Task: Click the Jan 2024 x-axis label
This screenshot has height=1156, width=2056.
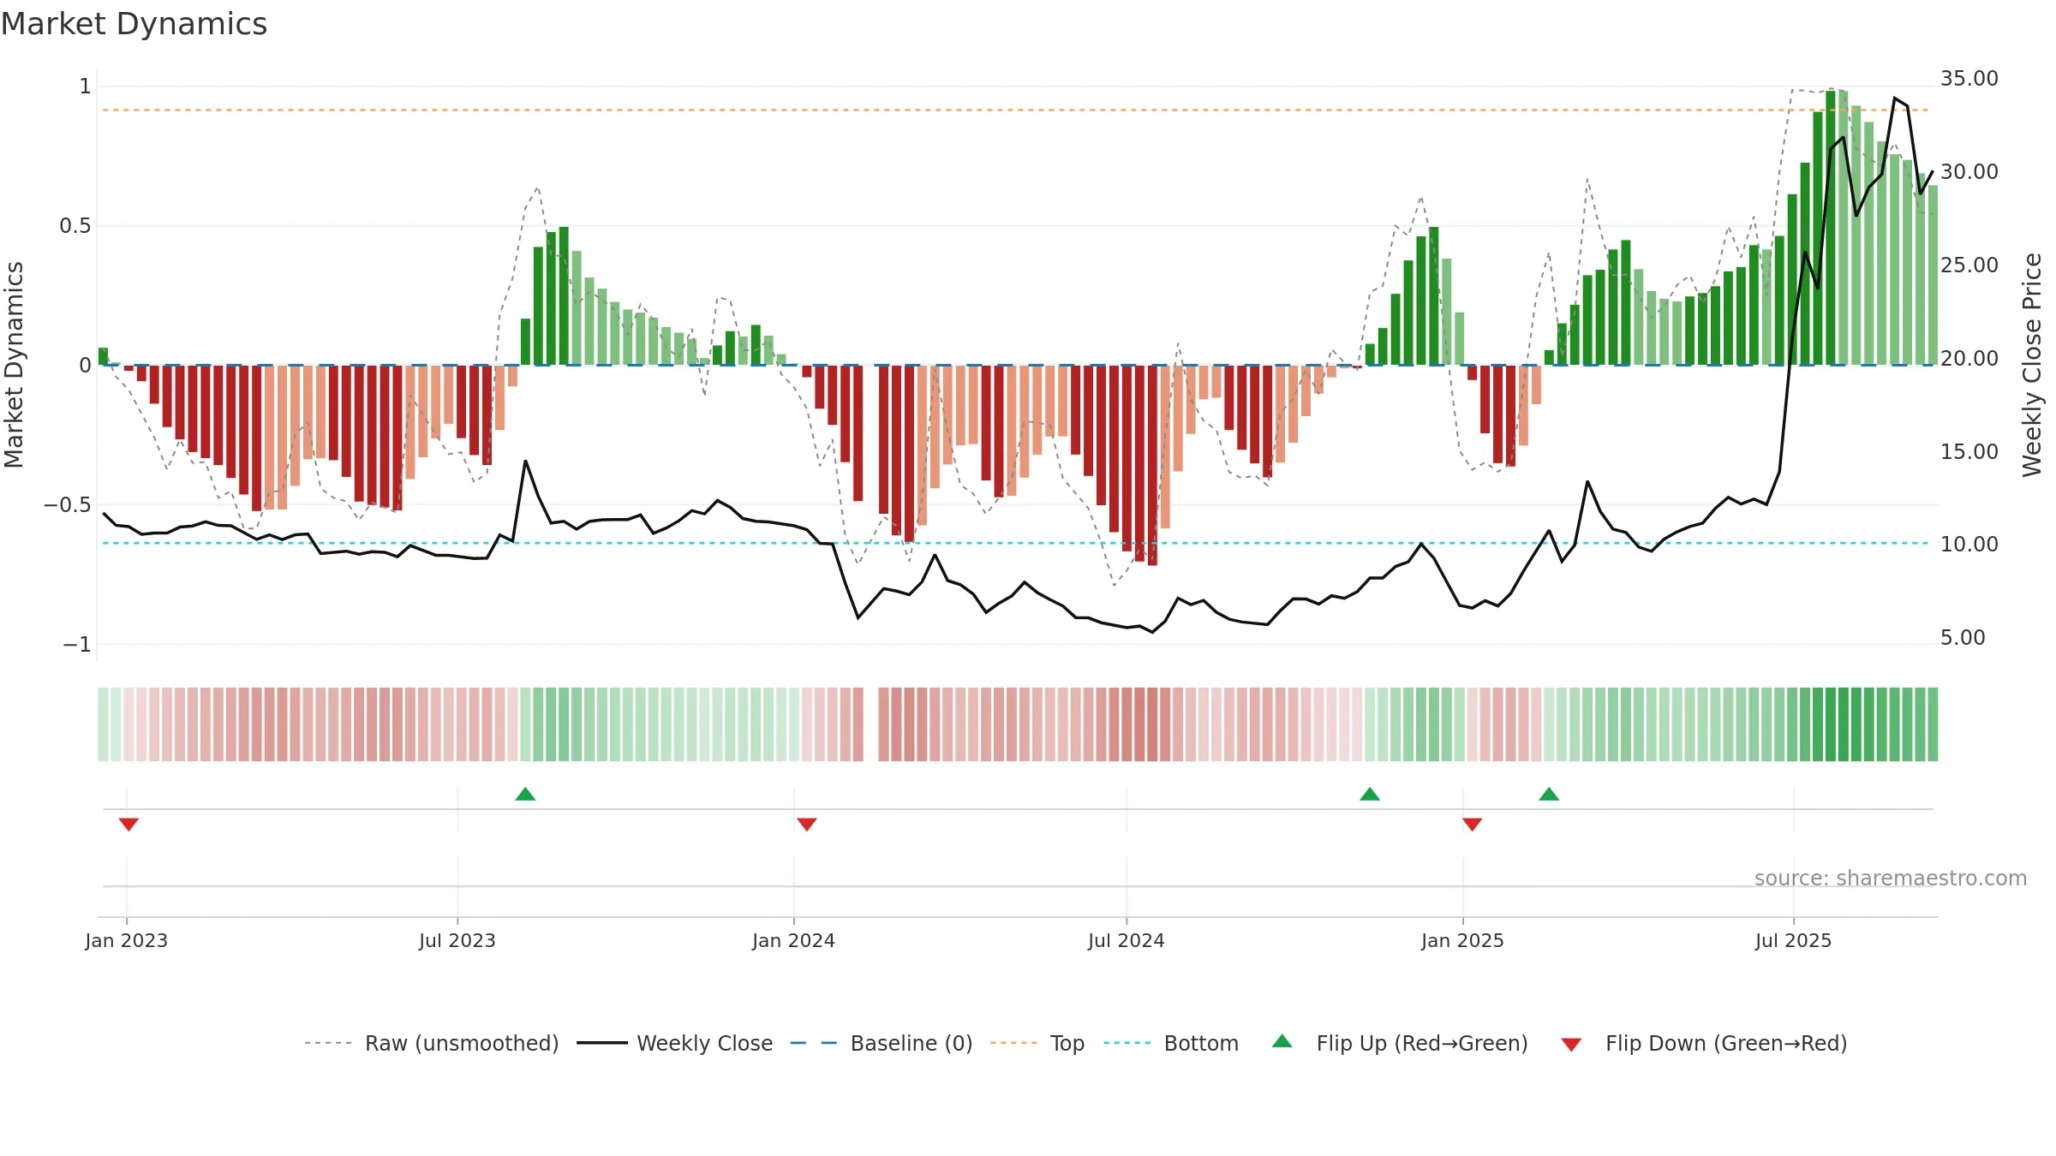Action: pyautogui.click(x=793, y=940)
